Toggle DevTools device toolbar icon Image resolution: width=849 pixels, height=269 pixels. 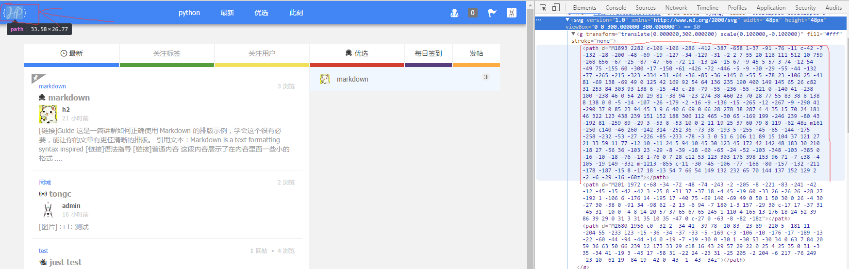[556, 7]
